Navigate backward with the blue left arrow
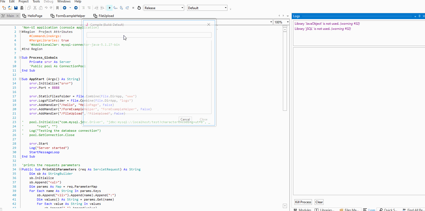 [x=65, y=8]
